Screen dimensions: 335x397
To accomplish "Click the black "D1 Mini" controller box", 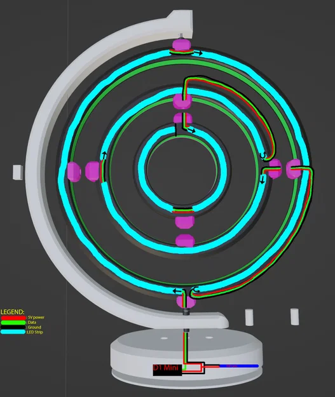I will pos(167,370).
